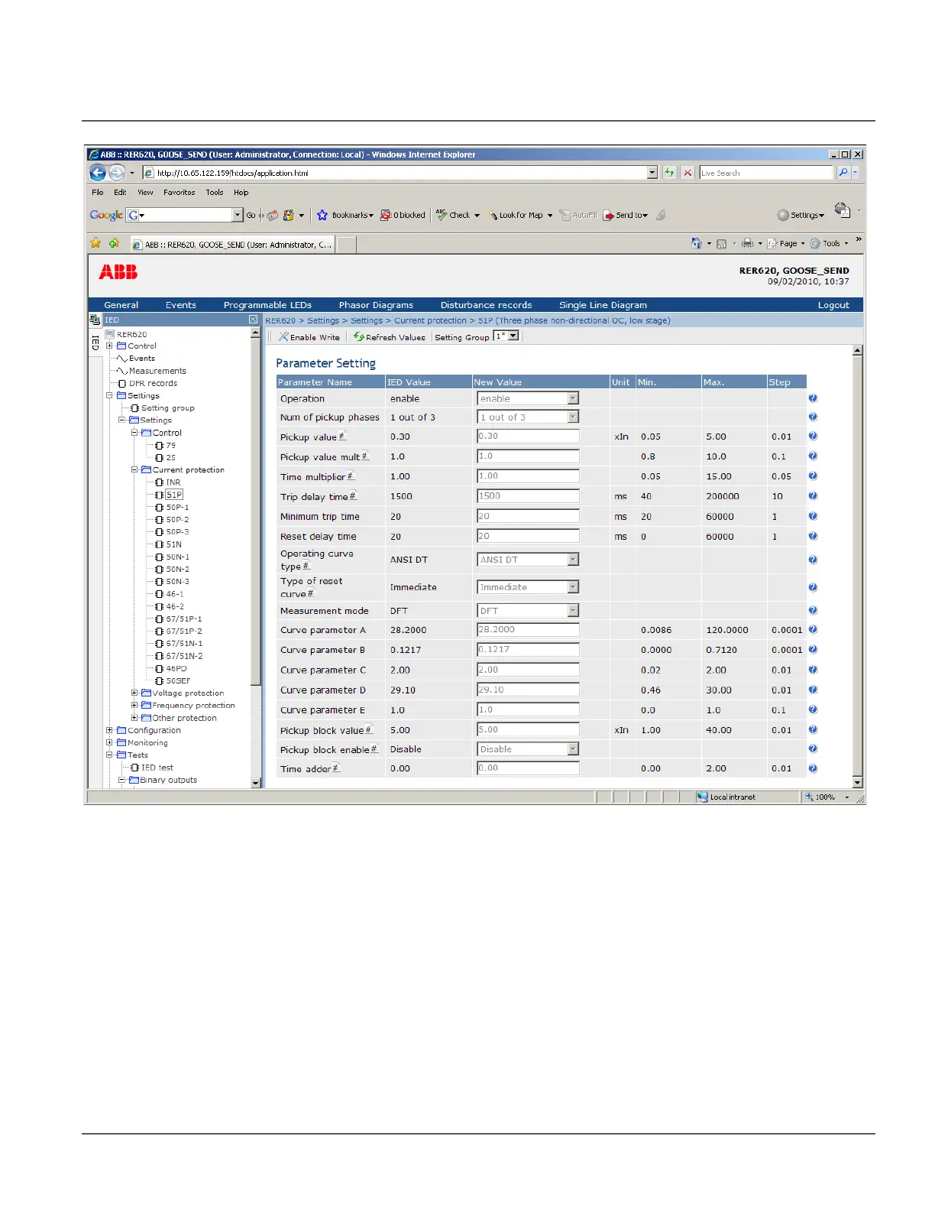Expand the Configuration folder
This screenshot has width=935, height=1211.
[x=109, y=730]
